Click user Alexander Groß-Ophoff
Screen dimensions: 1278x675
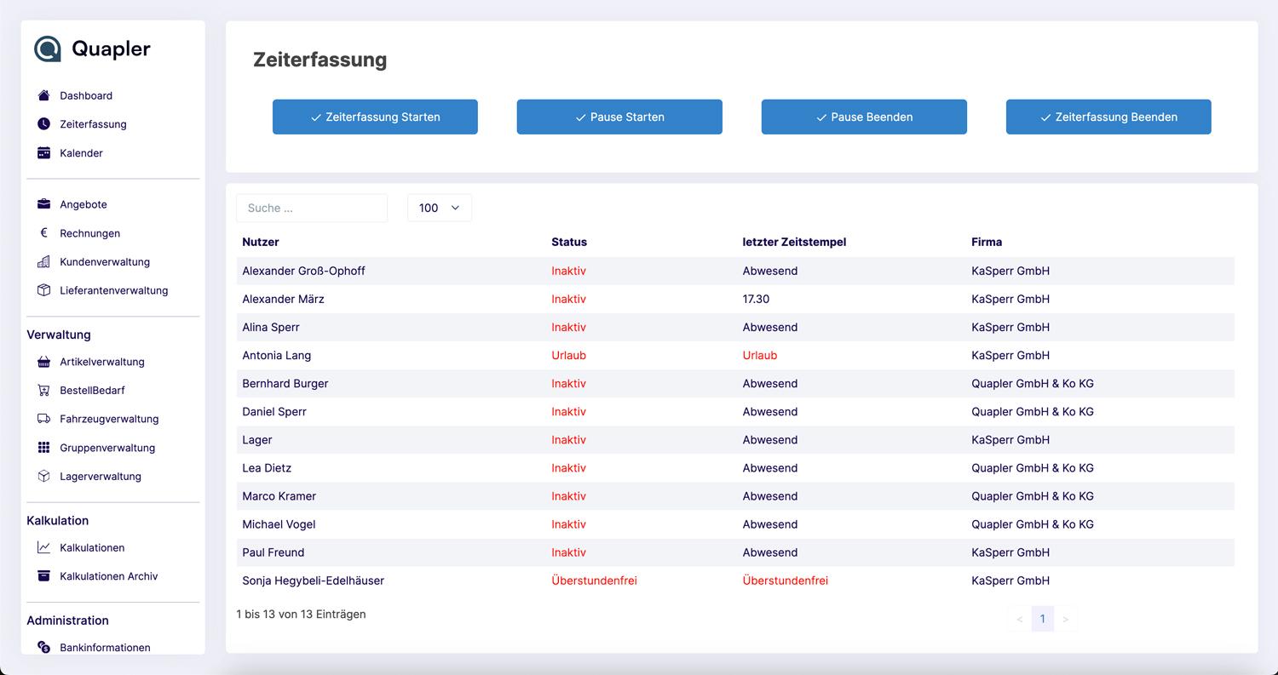(x=303, y=271)
